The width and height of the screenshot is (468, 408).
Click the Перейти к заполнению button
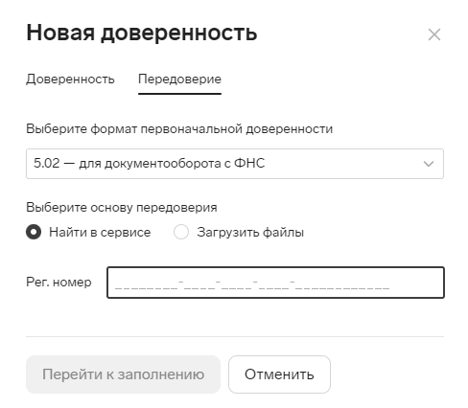pyautogui.click(x=123, y=374)
